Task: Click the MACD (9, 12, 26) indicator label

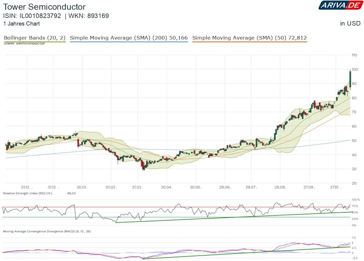Action: 47,231
